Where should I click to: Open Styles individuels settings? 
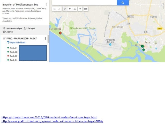click(x=18, y=42)
